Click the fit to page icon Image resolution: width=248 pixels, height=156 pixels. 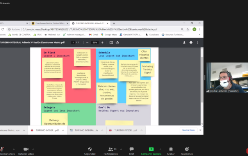(x=111, y=42)
